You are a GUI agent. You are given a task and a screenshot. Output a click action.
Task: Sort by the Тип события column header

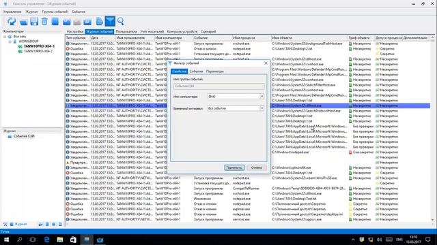coord(77,38)
